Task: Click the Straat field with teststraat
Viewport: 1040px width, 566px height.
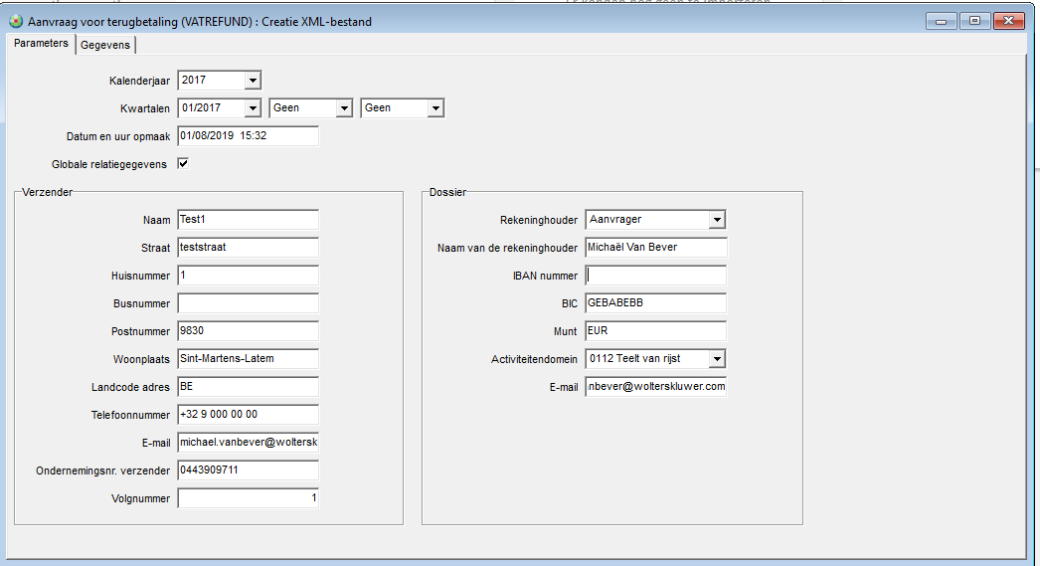Action: click(x=248, y=248)
